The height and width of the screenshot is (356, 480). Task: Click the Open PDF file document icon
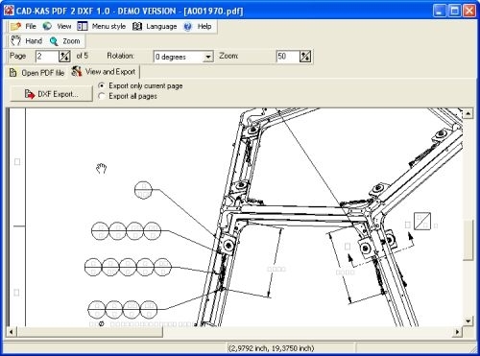[12, 73]
